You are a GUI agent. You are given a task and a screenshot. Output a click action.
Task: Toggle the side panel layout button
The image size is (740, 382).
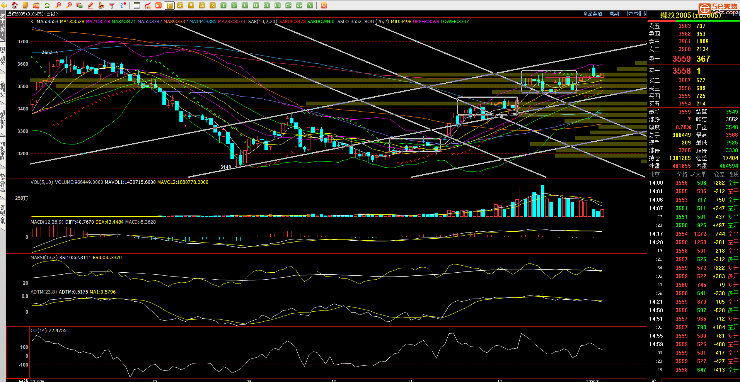pyautogui.click(x=643, y=14)
